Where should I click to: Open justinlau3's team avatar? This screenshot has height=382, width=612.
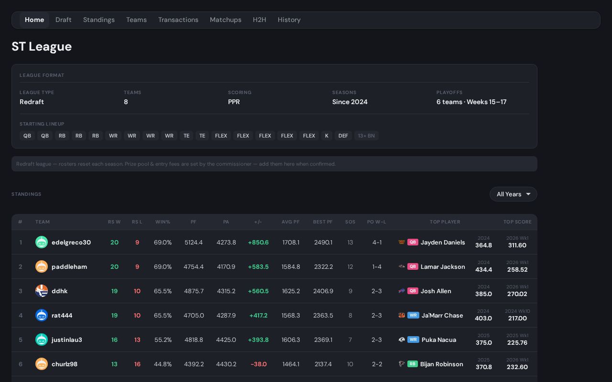pyautogui.click(x=42, y=340)
